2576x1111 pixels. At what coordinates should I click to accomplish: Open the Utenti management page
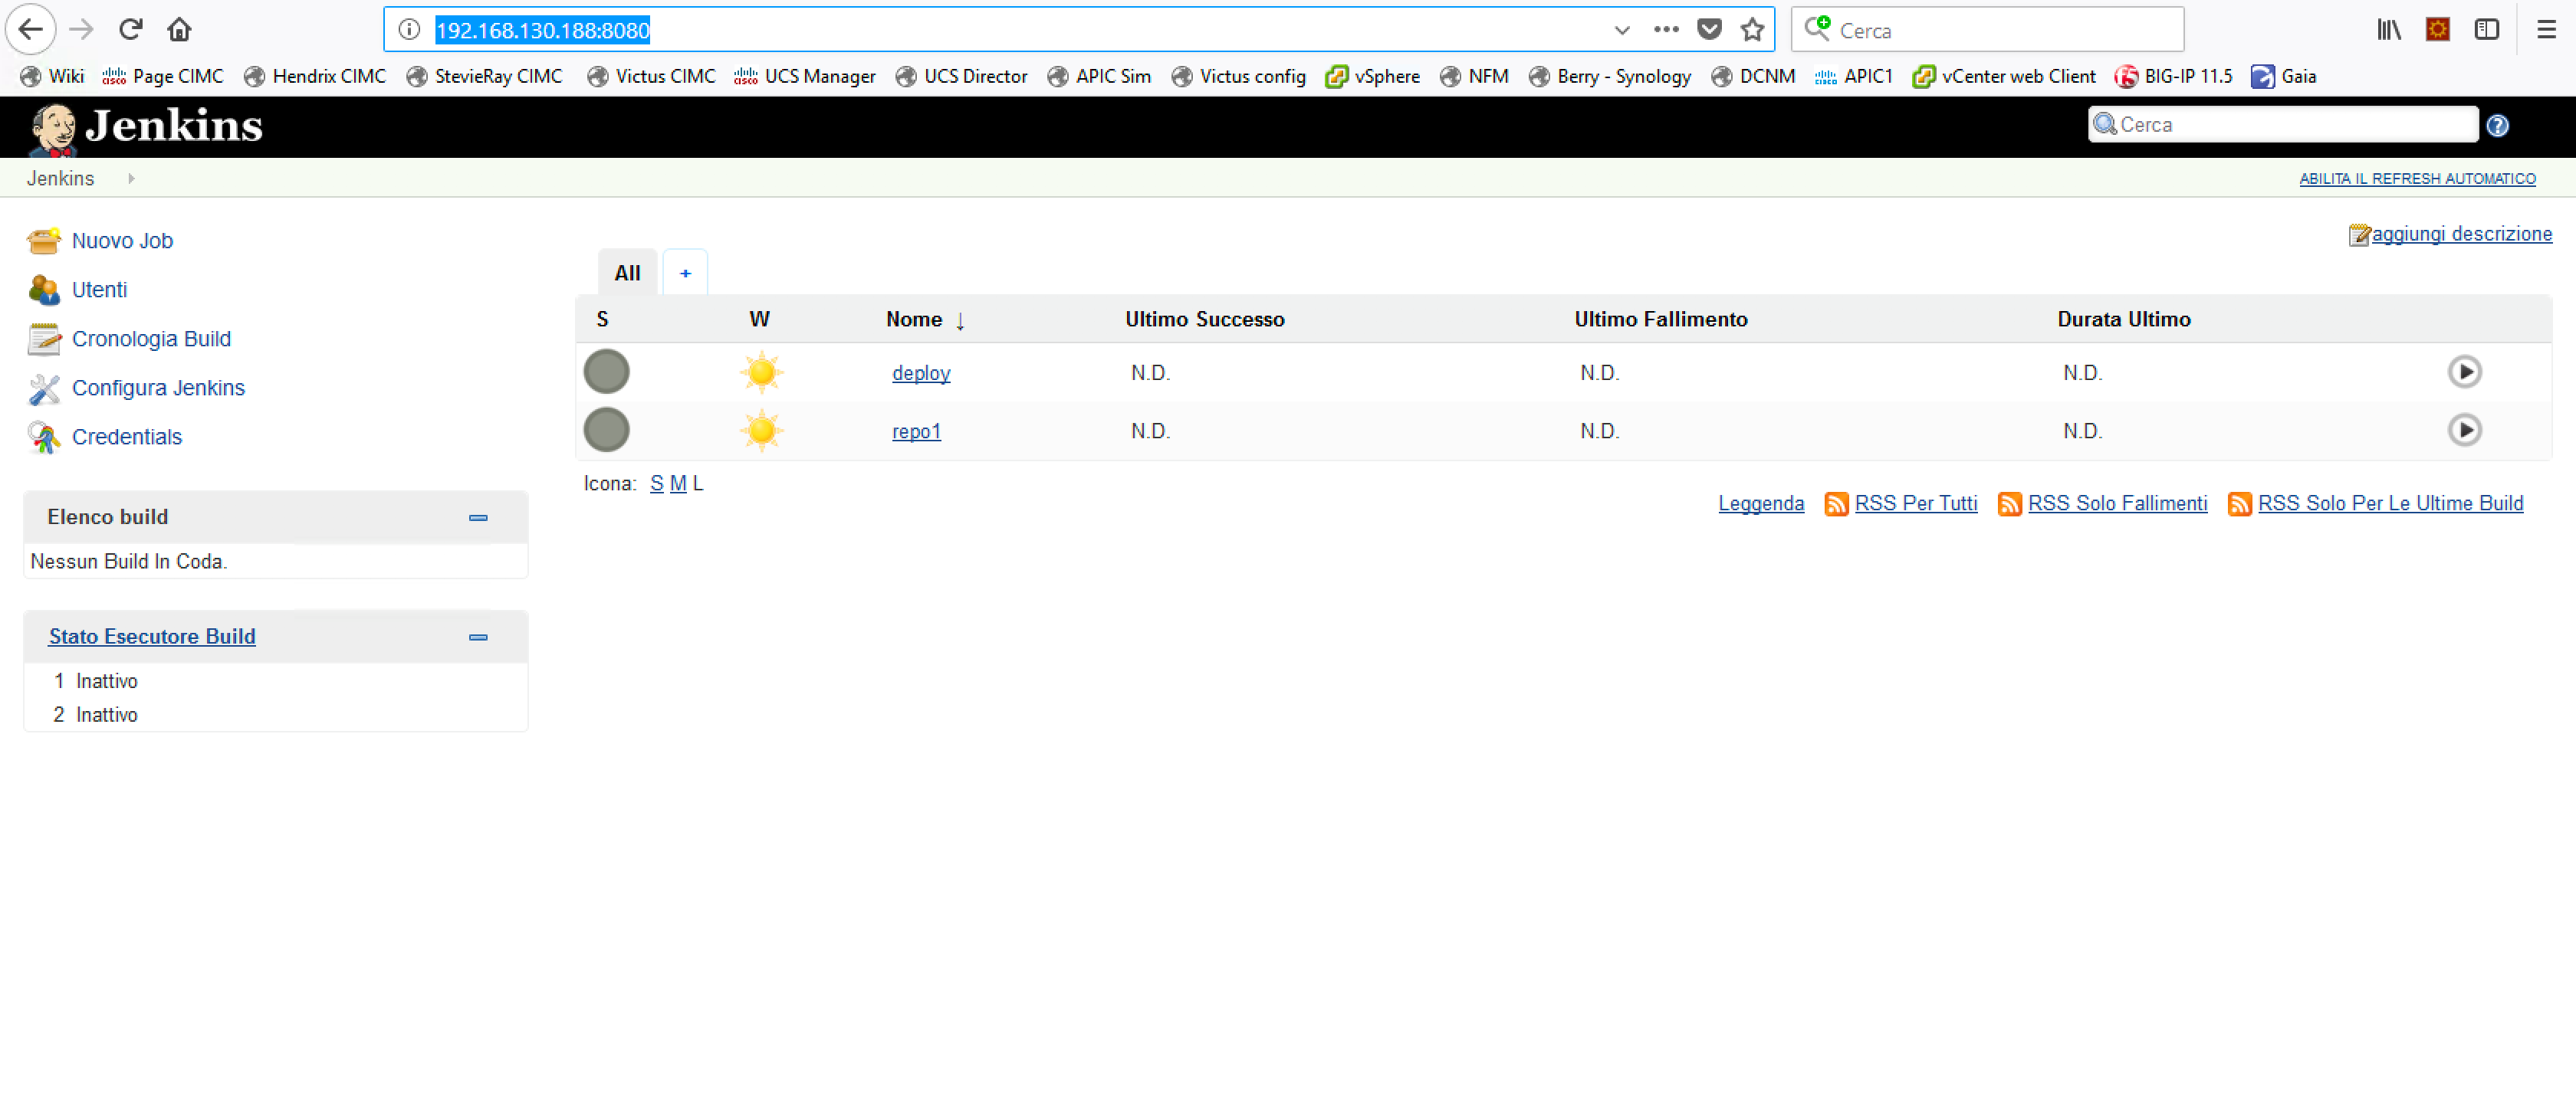tap(99, 289)
